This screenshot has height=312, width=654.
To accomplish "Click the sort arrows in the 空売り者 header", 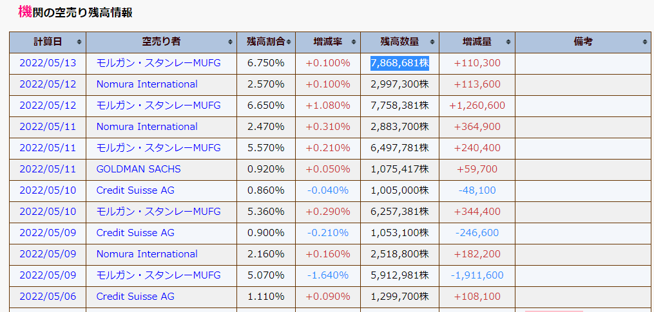I will pos(230,42).
